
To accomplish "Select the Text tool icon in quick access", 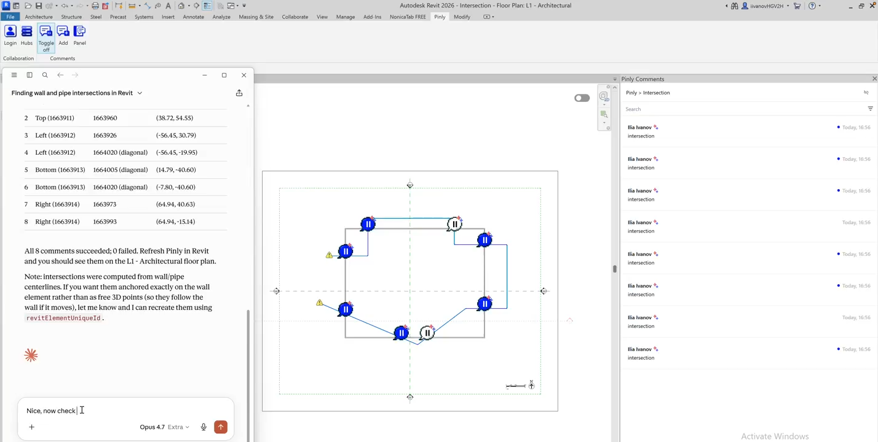I will 168,6.
